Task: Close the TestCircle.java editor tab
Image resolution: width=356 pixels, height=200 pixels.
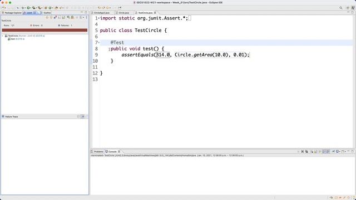Action: coord(155,13)
